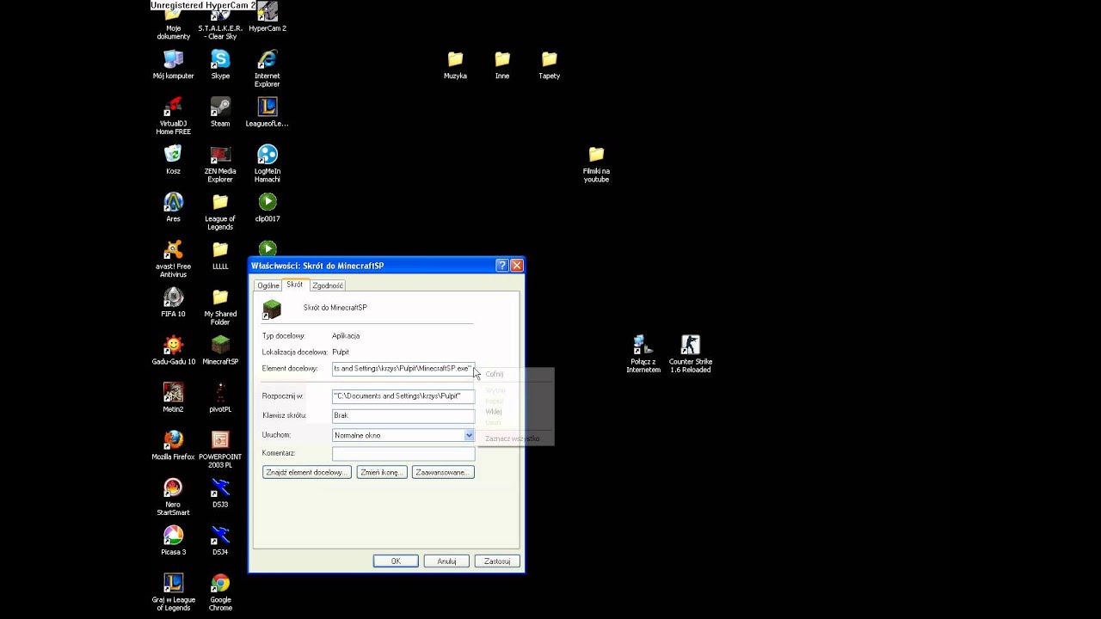The height and width of the screenshot is (619, 1101).
Task: Select the Counter Strike 1.6 Reloaded icon
Action: point(691,353)
